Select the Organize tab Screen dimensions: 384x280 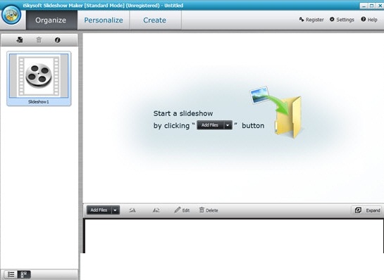coord(51,20)
